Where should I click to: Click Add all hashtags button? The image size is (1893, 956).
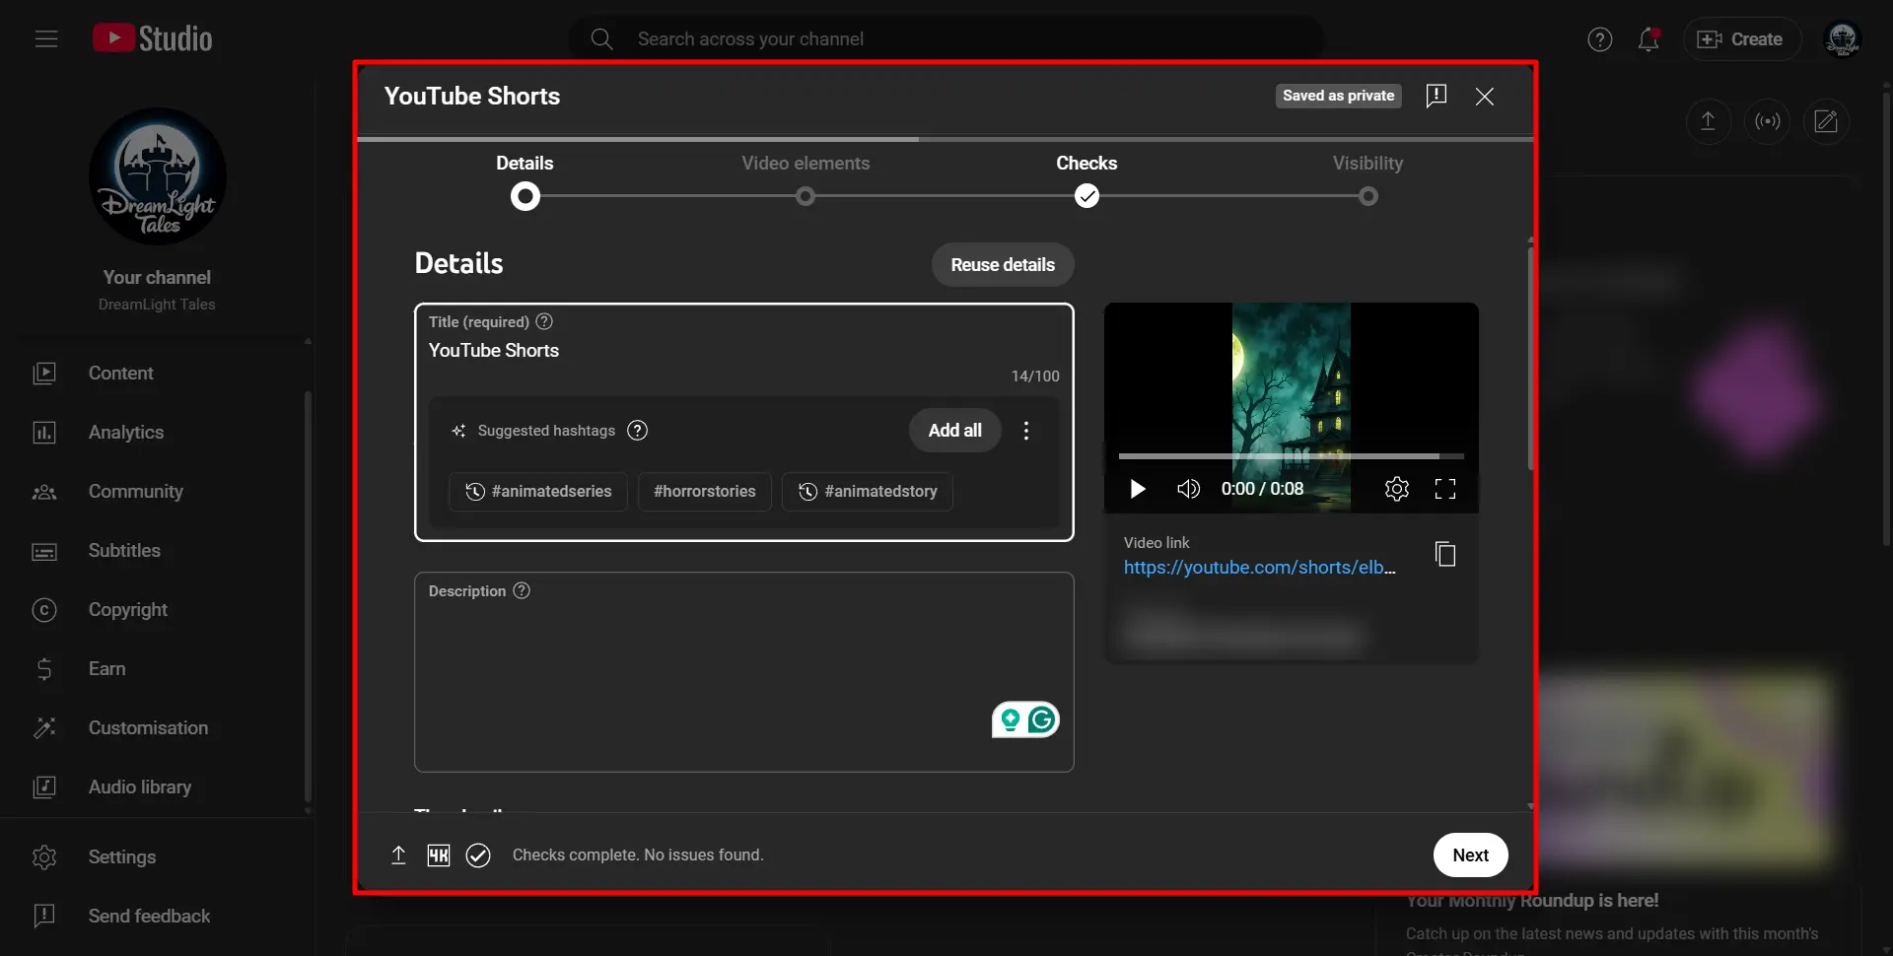click(954, 431)
